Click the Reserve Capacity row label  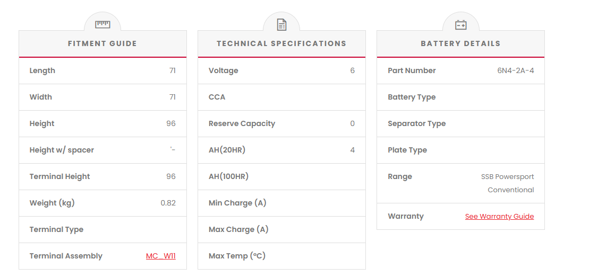coord(242,124)
